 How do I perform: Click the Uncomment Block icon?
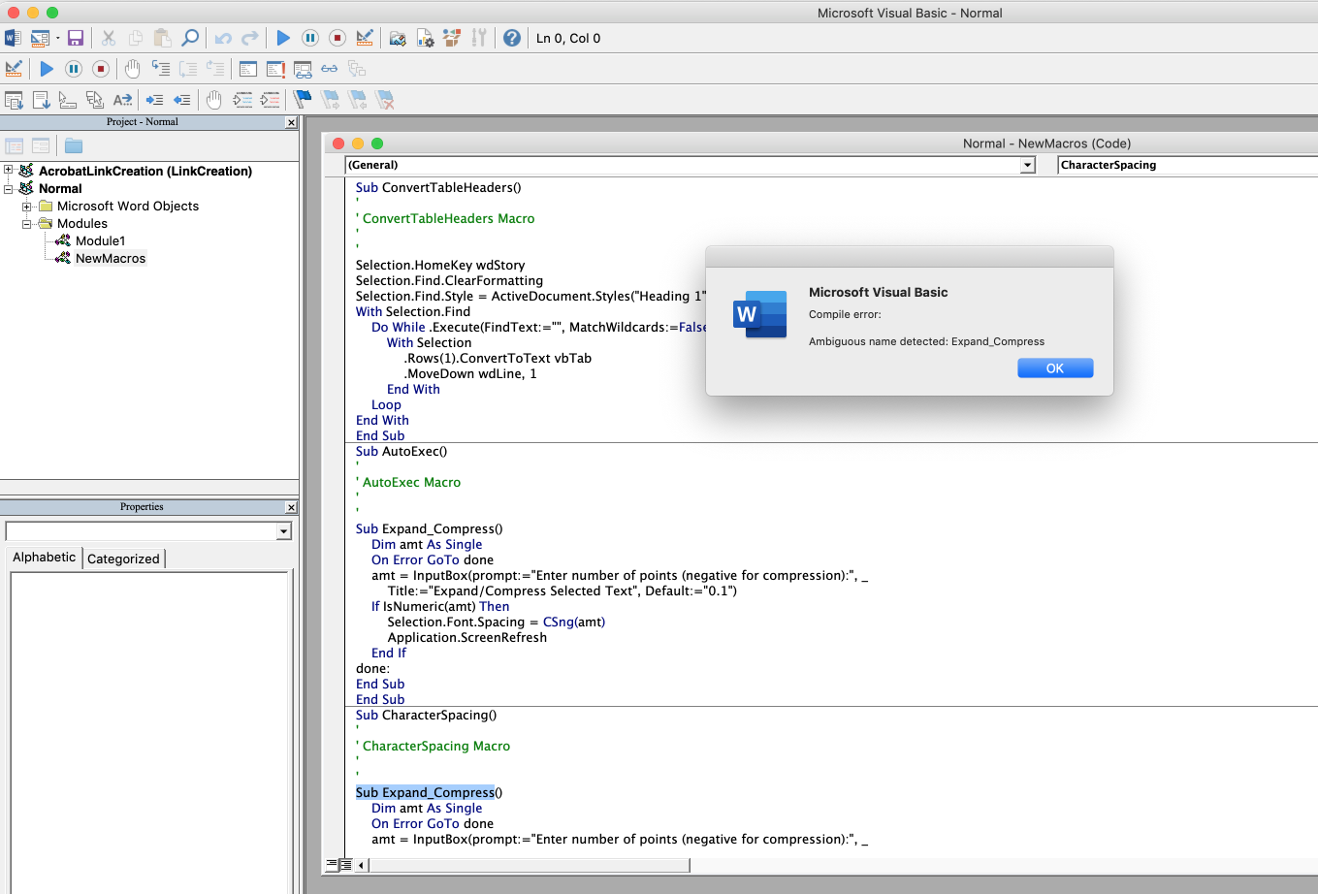270,100
